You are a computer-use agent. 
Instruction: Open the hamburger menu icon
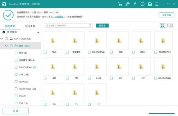click(x=157, y=4)
